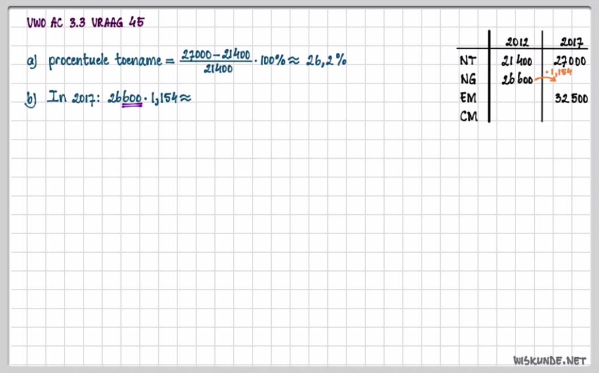
Task: Click the '≈' sign ending line b
Action: pos(185,98)
